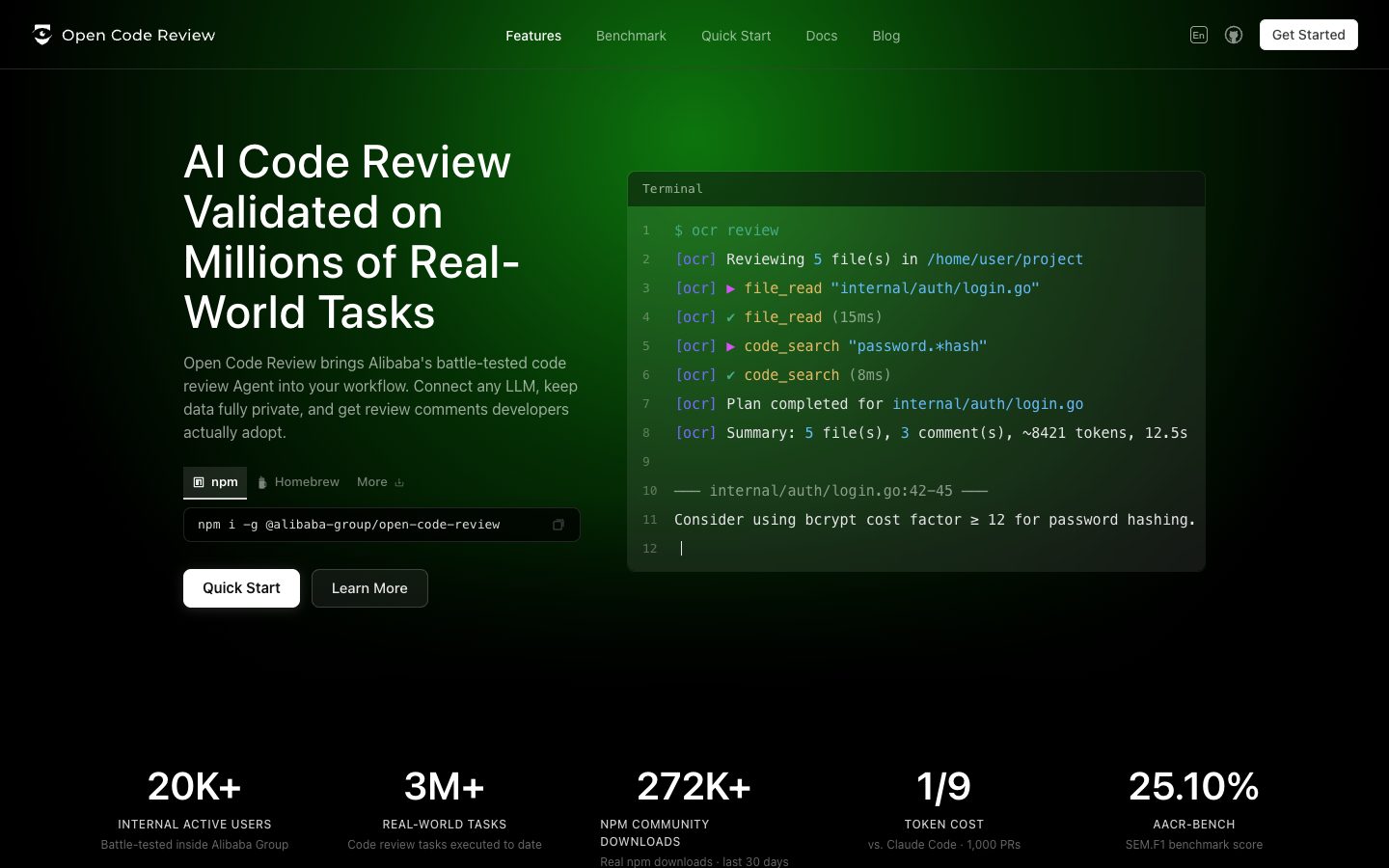1389x868 pixels.
Task: Select the npm install tab
Action: 215,482
